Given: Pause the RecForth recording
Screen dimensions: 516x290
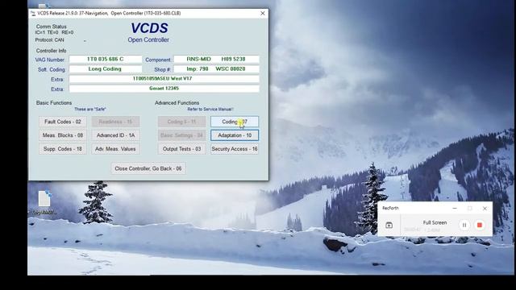Looking at the screenshot, I should 464,226.
